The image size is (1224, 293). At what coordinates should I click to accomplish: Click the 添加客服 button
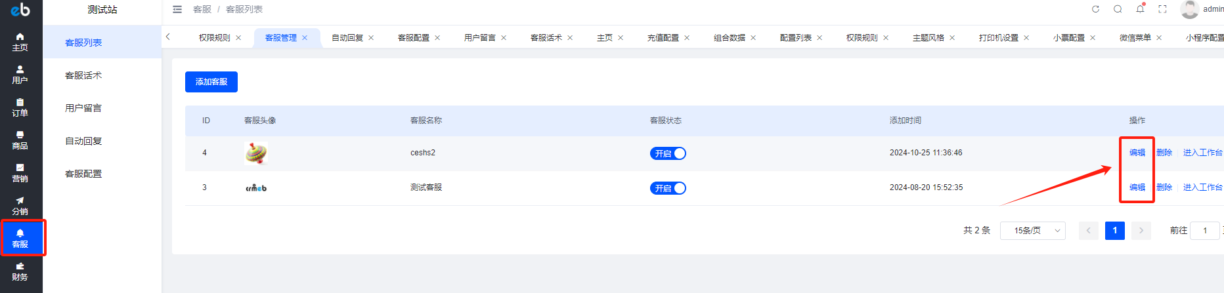click(211, 82)
